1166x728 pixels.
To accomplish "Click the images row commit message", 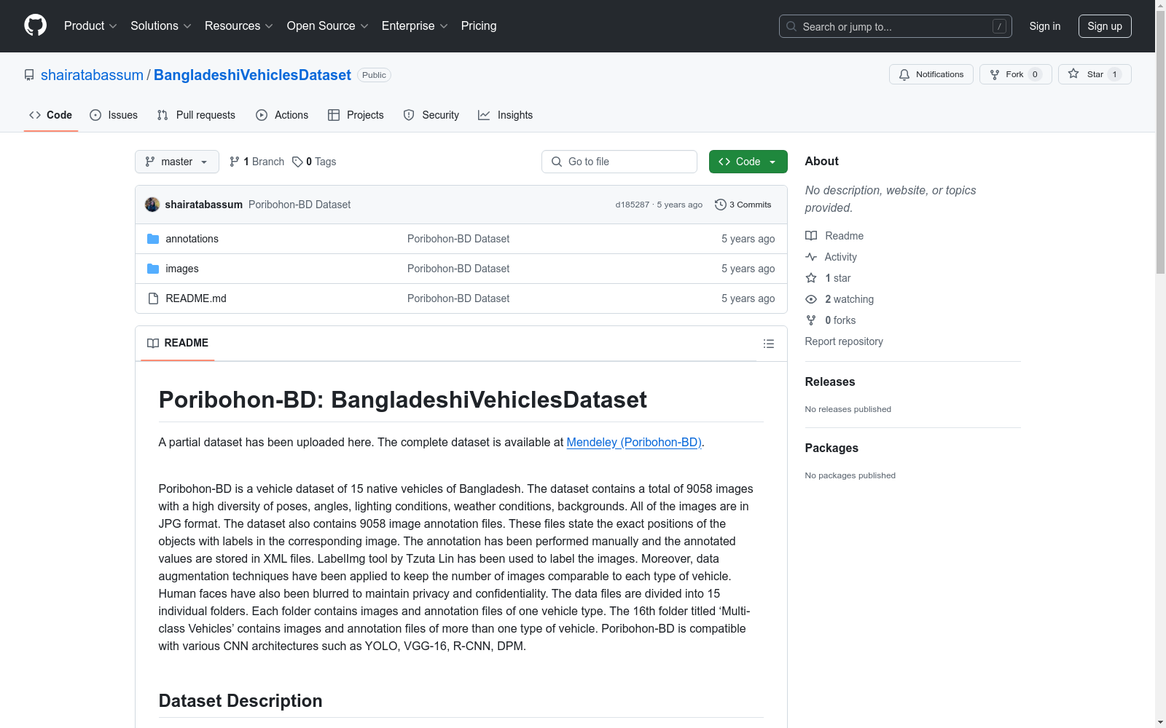I will click(458, 269).
